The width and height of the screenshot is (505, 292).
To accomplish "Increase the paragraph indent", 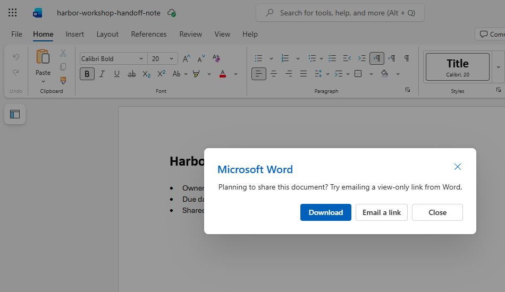I will coord(361,58).
